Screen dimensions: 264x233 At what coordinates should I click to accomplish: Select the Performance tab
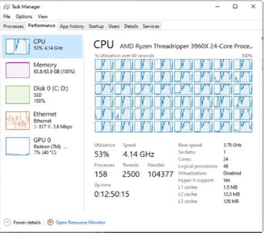pos(42,26)
